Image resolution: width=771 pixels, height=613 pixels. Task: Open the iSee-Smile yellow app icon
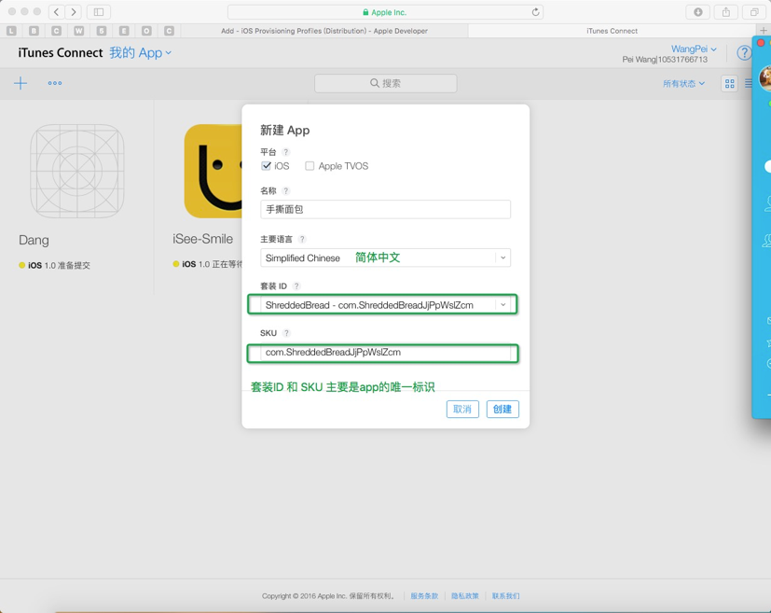[x=213, y=171]
